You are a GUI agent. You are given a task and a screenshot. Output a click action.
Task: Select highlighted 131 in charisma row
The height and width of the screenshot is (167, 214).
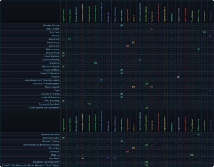coord(95,63)
